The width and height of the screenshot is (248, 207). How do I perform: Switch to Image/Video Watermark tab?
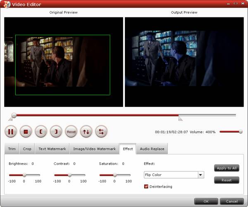(94, 149)
